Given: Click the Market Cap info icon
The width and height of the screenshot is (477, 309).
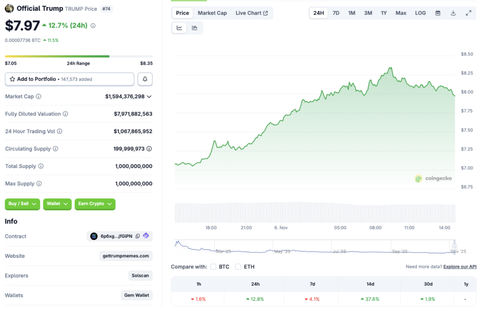Looking at the screenshot, I should tap(39, 96).
